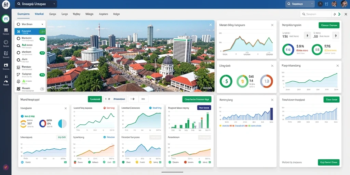
Task: Open the dropdown arrow in the blue header search box
Action: click(312, 4)
